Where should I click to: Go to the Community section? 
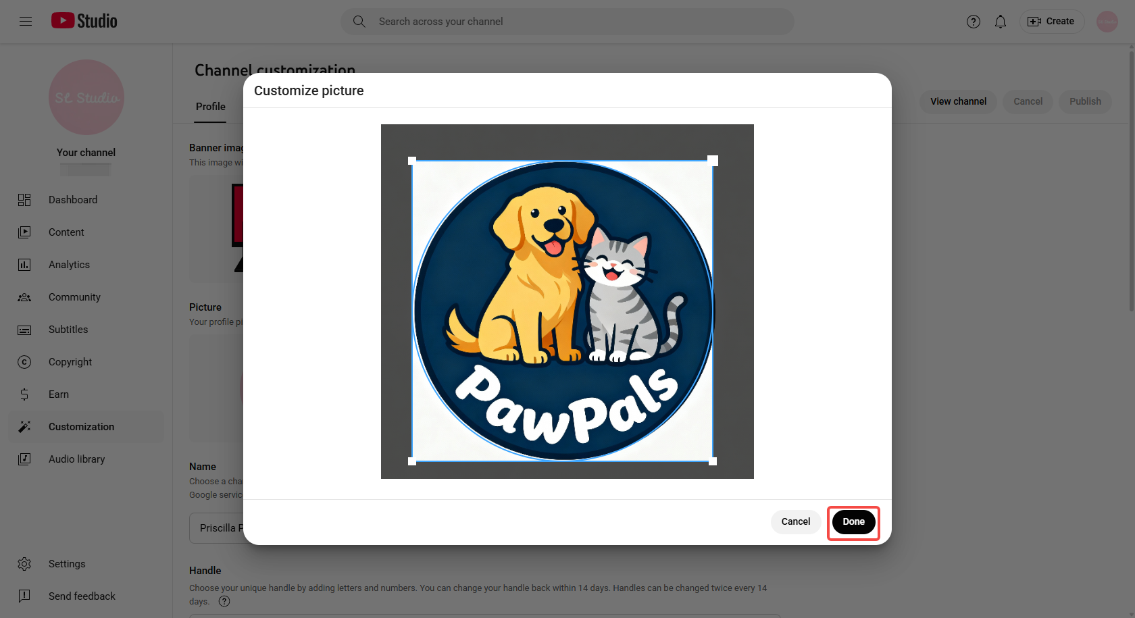[x=24, y=297]
